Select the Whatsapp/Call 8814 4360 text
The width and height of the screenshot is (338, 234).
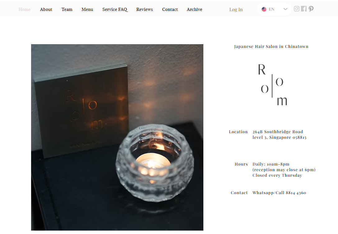(279, 193)
